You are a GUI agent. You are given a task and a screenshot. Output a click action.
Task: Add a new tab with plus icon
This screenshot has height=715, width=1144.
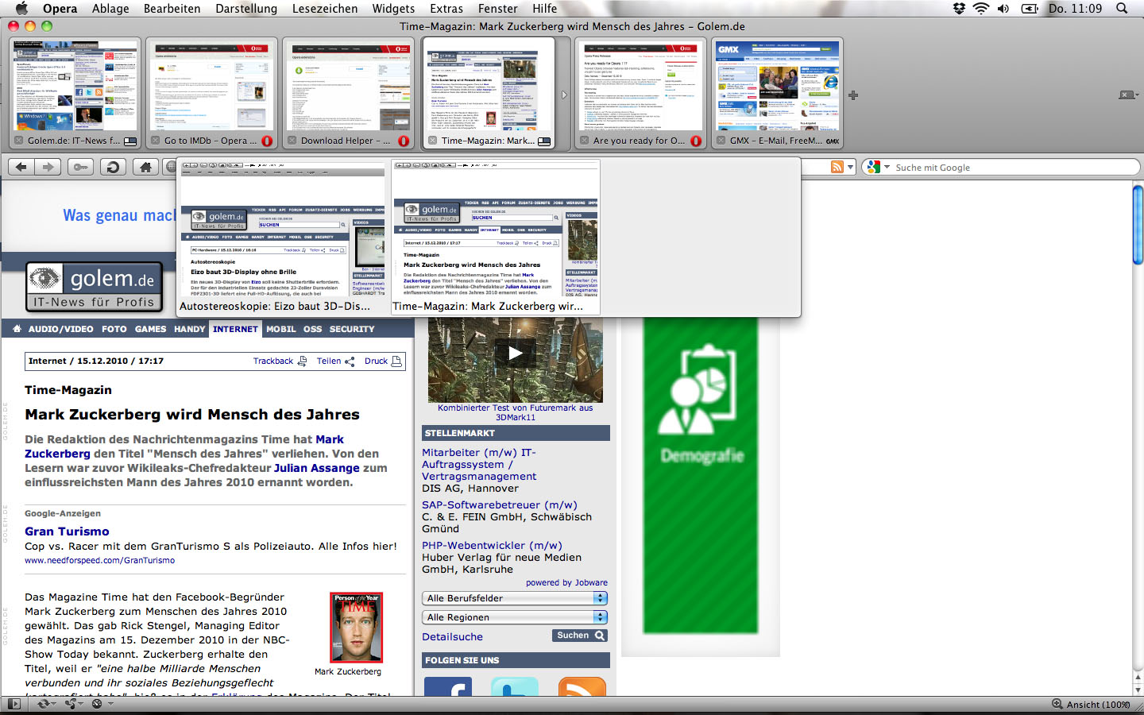pyautogui.click(x=852, y=95)
